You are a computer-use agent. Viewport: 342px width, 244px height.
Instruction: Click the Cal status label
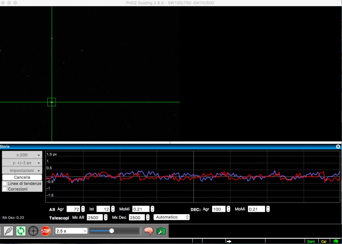point(323,241)
